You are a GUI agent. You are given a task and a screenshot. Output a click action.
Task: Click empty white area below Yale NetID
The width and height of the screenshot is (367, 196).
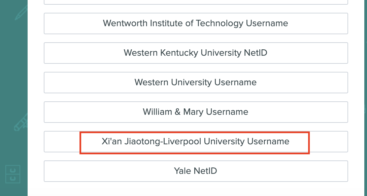(x=196, y=189)
